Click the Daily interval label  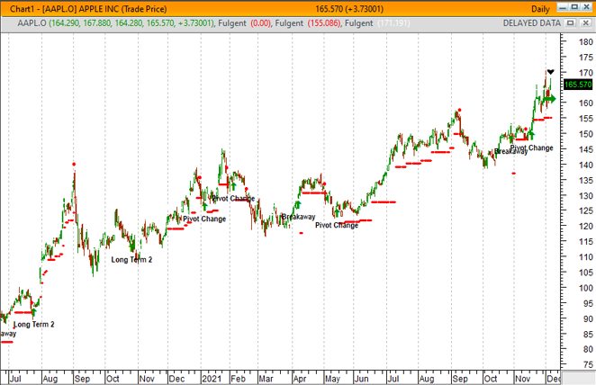click(x=540, y=9)
